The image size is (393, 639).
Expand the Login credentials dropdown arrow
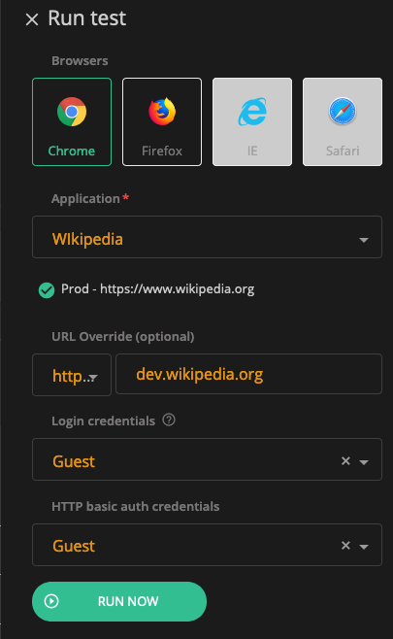tap(364, 462)
